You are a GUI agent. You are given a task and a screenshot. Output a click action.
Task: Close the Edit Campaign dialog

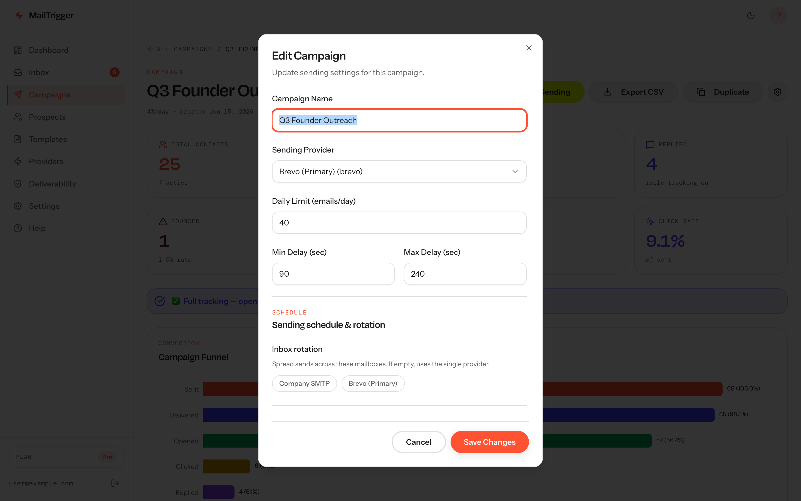pos(529,48)
